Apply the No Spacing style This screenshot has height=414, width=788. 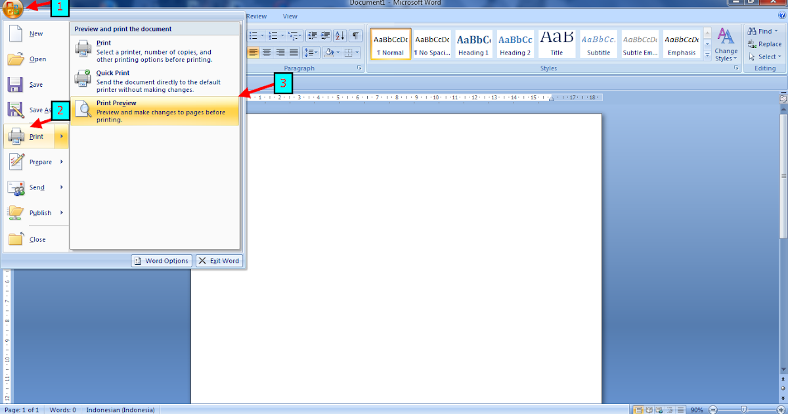tap(432, 43)
